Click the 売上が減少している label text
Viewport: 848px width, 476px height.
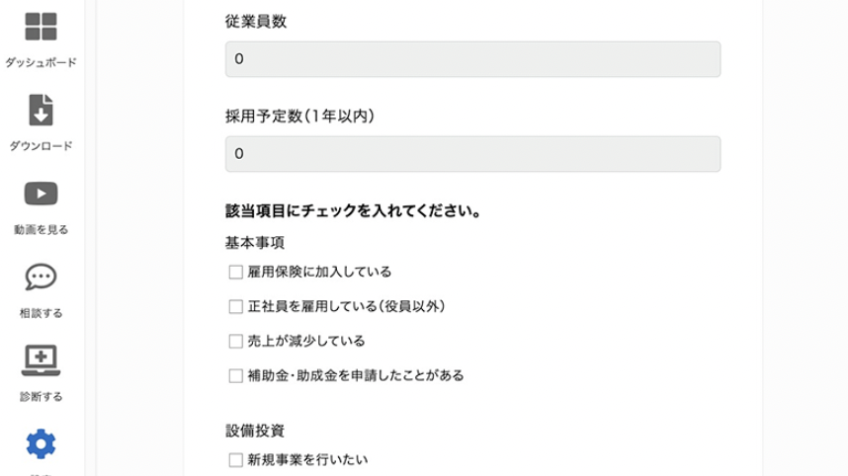(306, 341)
